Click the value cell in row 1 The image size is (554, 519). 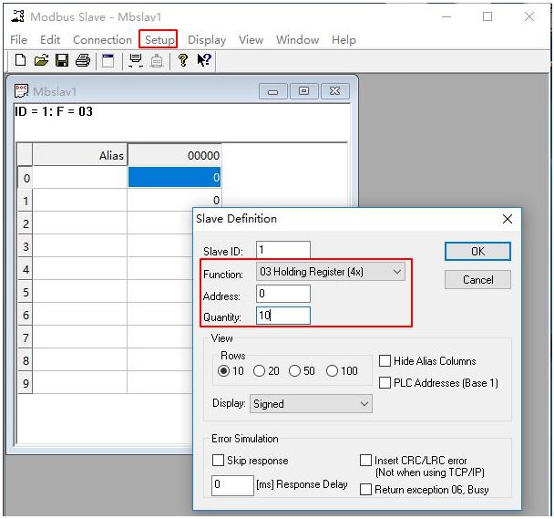175,201
